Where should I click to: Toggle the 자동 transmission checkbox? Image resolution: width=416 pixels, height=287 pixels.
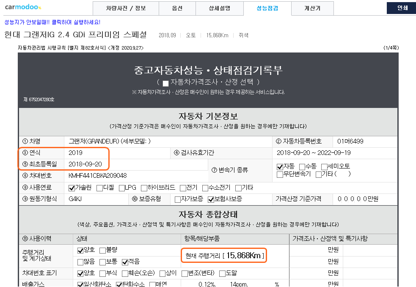coord(280,167)
